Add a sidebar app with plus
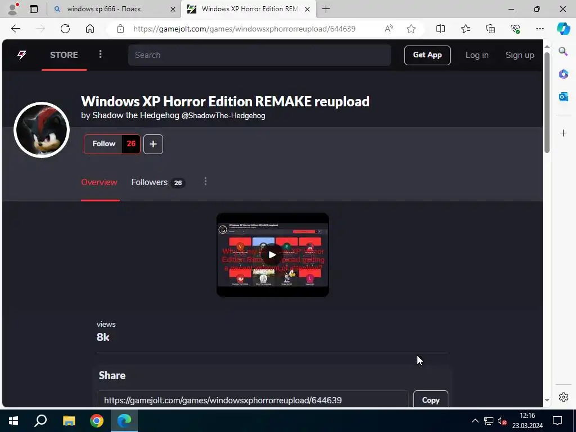Screen dimensions: 576x432 (563, 133)
